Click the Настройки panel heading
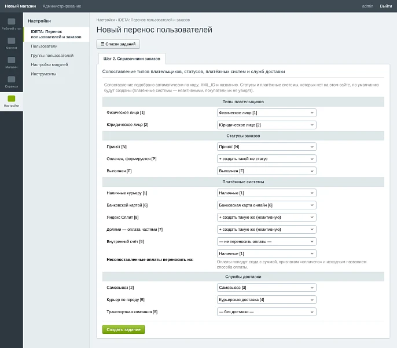Image resolution: width=397 pixels, height=348 pixels. pyautogui.click(x=39, y=21)
